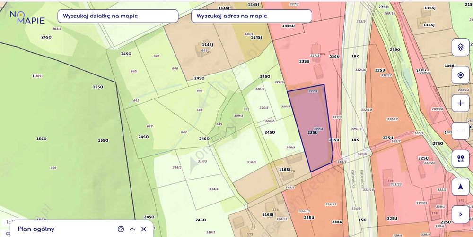Screen dimensions: 473x237
Task: Click parcel label 303/3
Action: (x=57, y=29)
